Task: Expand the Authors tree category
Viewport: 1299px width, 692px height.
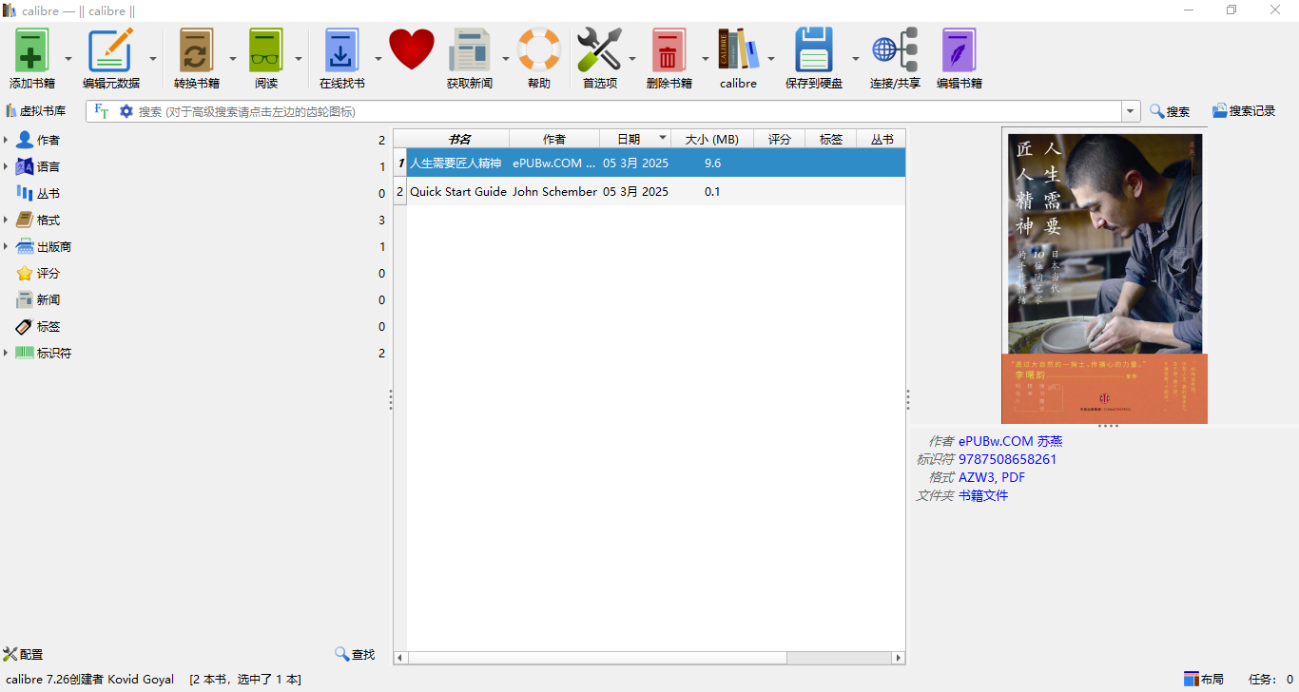Action: (x=6, y=141)
